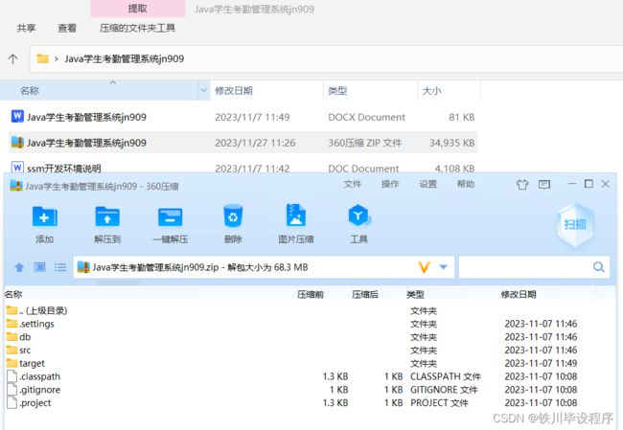The width and height of the screenshot is (623, 430).
Task: Click the 360压缩 ZIP 文件 type cell
Action: click(x=365, y=143)
